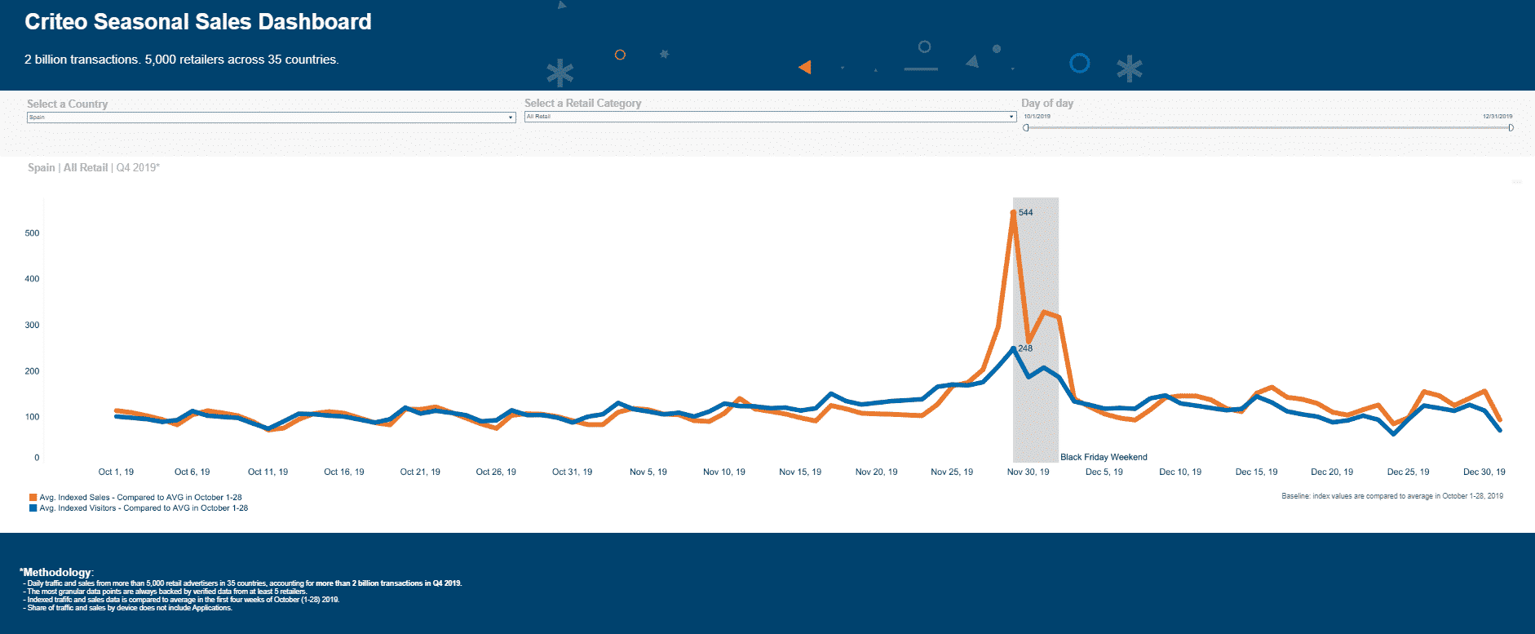Click the 'Oct 16, 19' axis label
Viewport: 1535px width, 634px height.
tap(344, 472)
